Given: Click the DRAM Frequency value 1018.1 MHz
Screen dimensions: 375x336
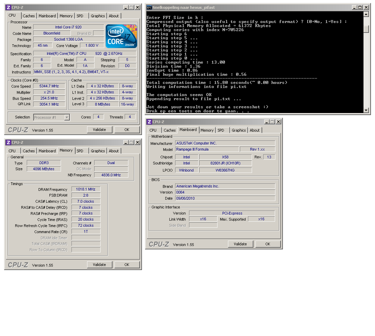Looking at the screenshot, I should [86, 189].
